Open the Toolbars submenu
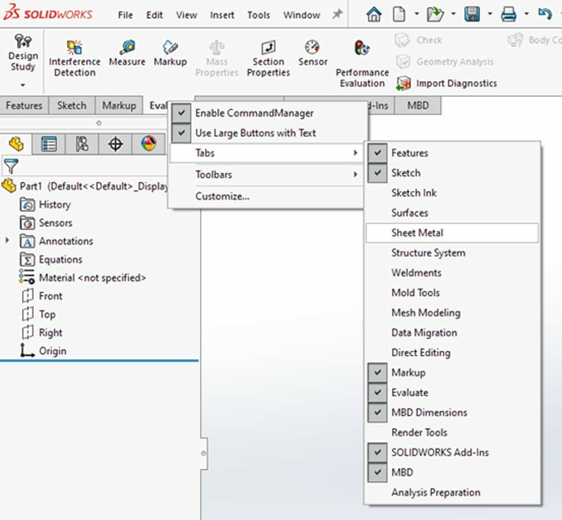This screenshot has width=562, height=520. (214, 174)
